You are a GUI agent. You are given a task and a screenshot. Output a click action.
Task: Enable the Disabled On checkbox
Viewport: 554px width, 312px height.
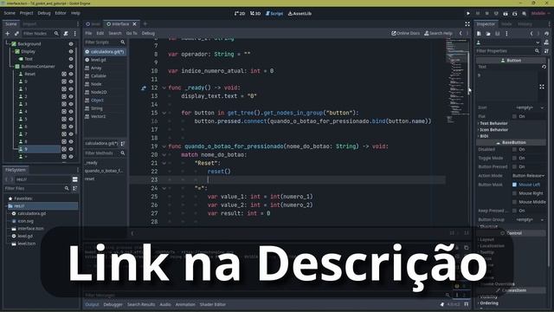515,149
